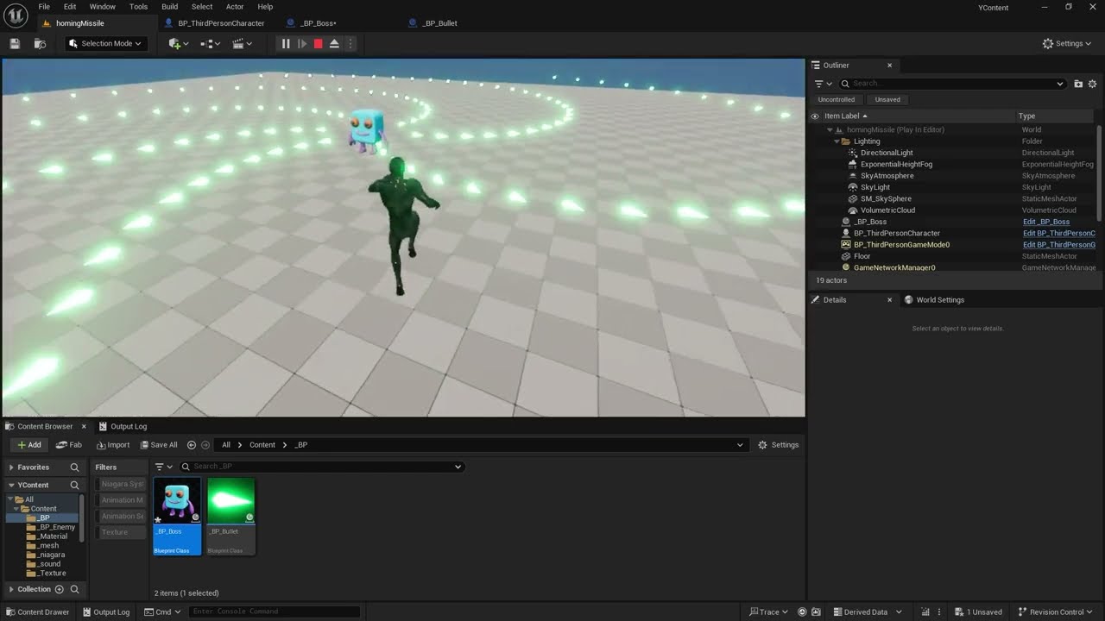1105x621 pixels.
Task: Open the Outliner filter options dropdown
Action: pos(824,84)
